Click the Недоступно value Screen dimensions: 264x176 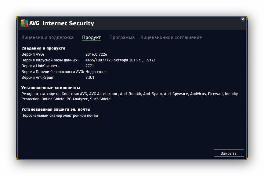pos(96,71)
